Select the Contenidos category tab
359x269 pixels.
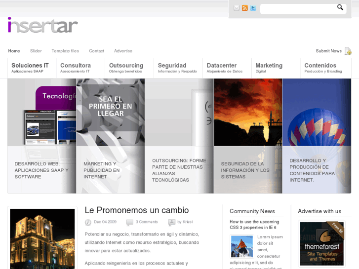(326, 68)
